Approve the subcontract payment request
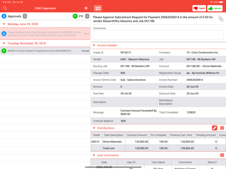 (215, 8)
